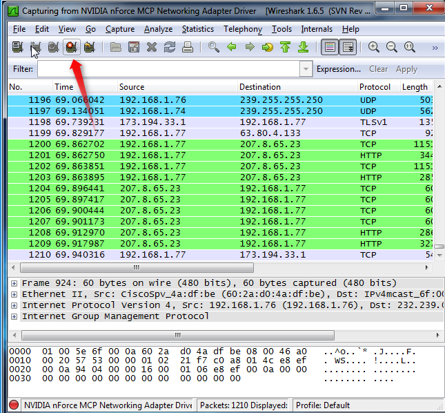Image resolution: width=445 pixels, height=413 pixels.
Task: Go back in packet history
Action: pos(232,47)
